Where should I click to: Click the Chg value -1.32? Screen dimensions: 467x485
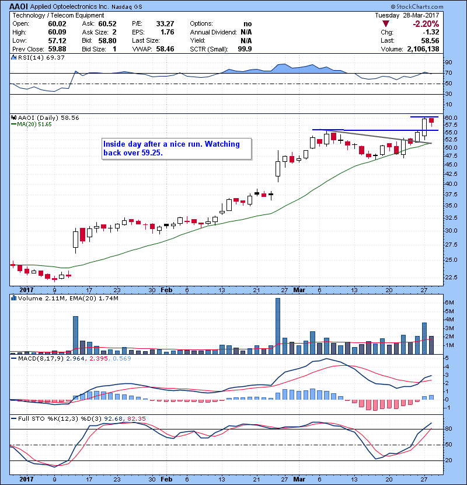click(431, 32)
